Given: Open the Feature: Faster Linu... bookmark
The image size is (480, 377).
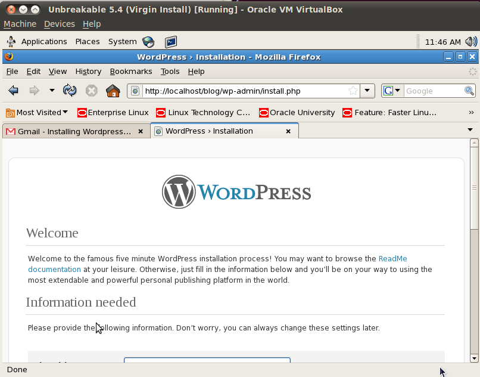Looking at the screenshot, I should pos(389,113).
